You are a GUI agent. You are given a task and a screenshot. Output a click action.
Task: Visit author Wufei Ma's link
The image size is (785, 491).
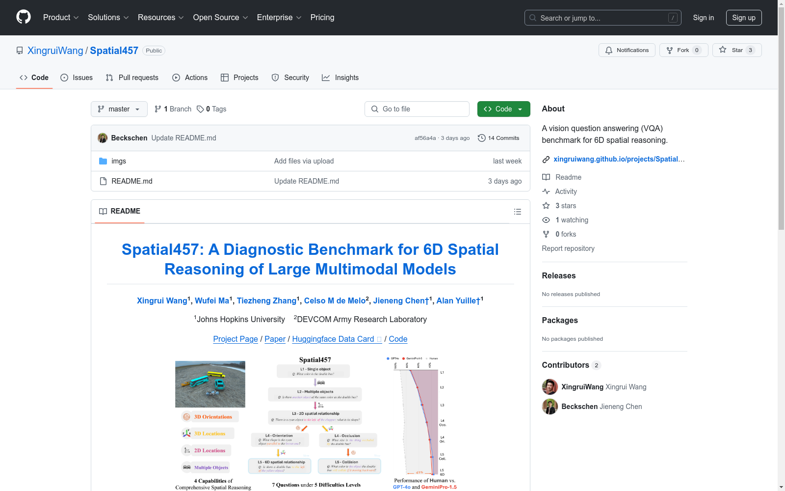(212, 300)
